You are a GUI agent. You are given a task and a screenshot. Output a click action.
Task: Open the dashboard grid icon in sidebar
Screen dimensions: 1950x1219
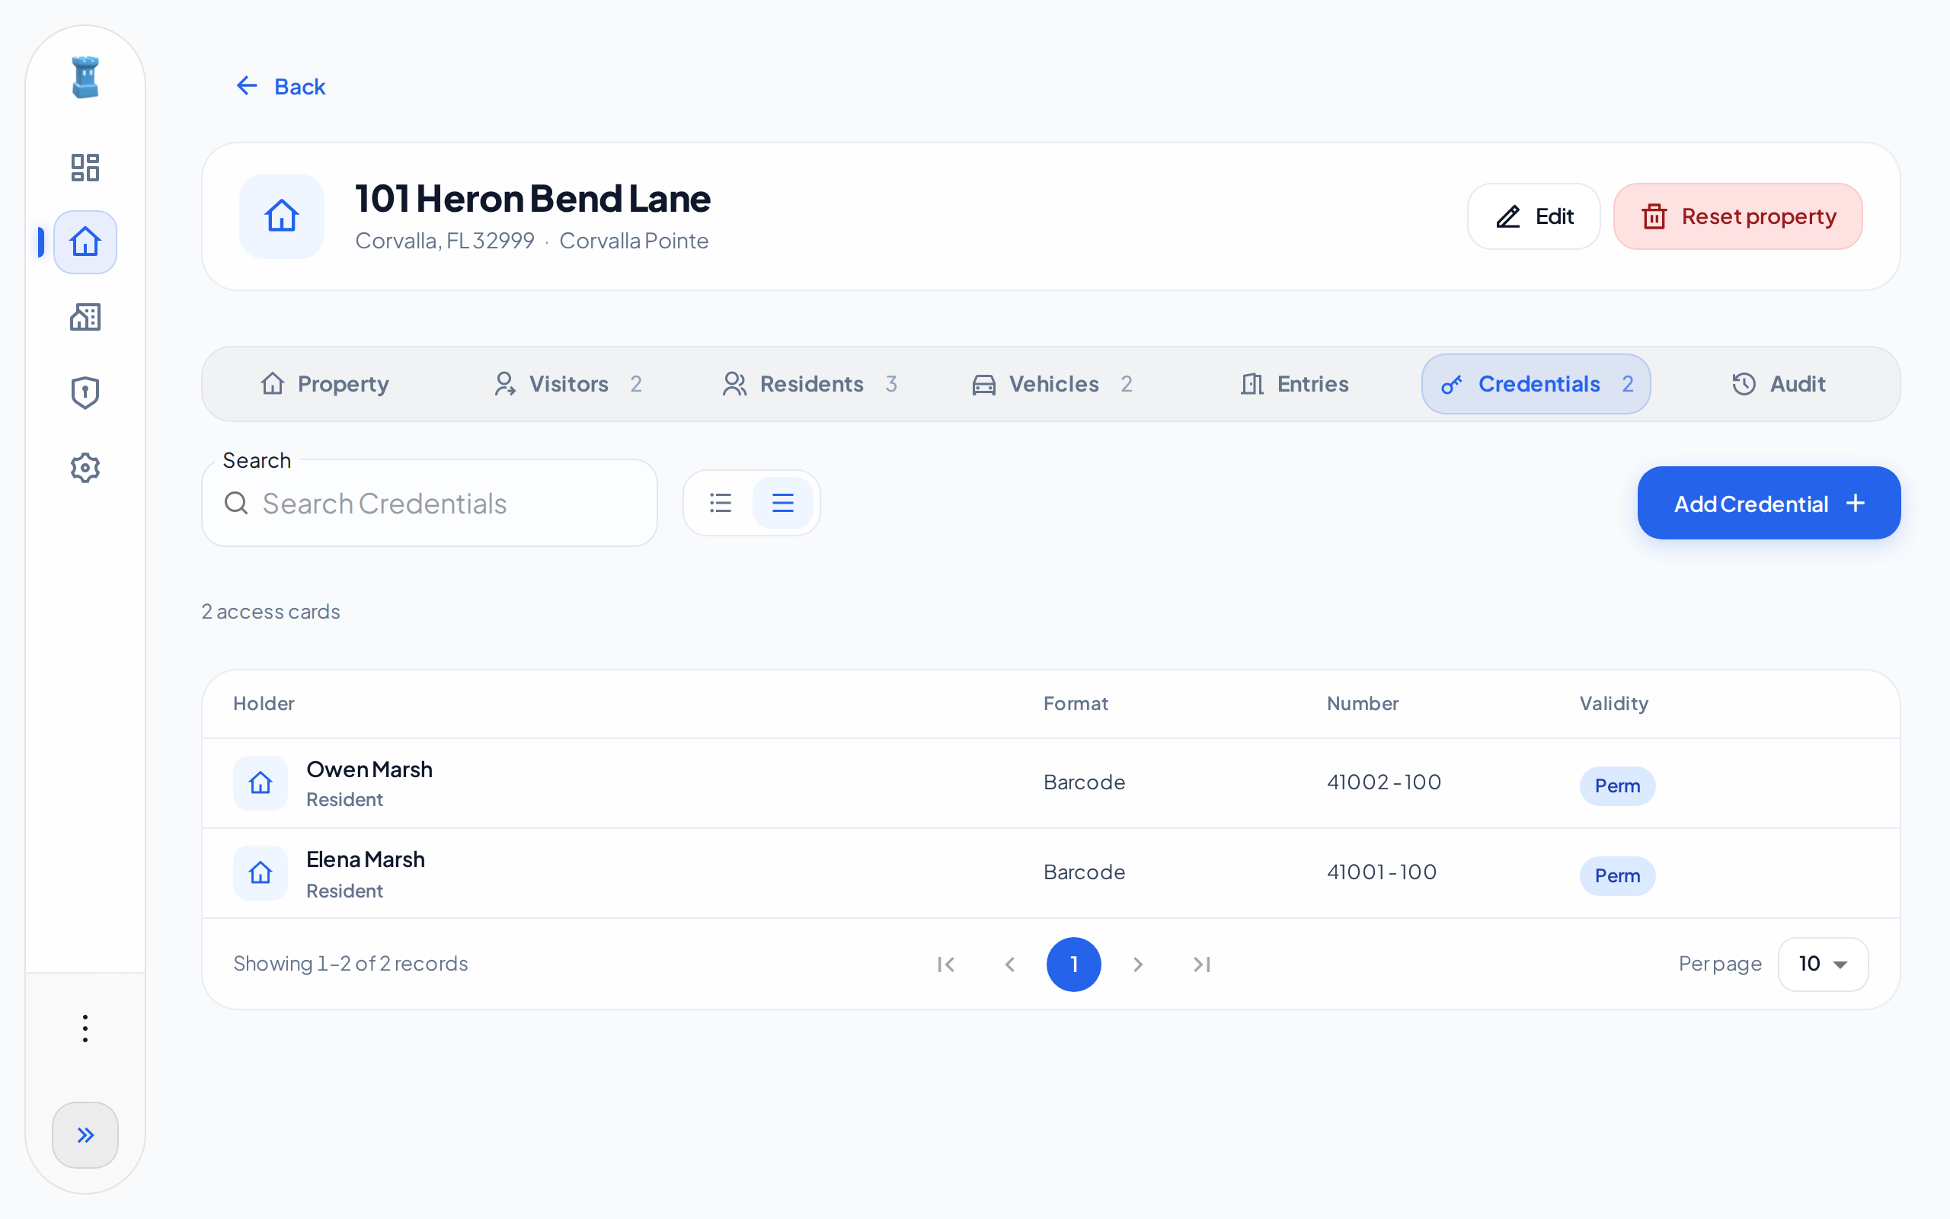point(85,168)
